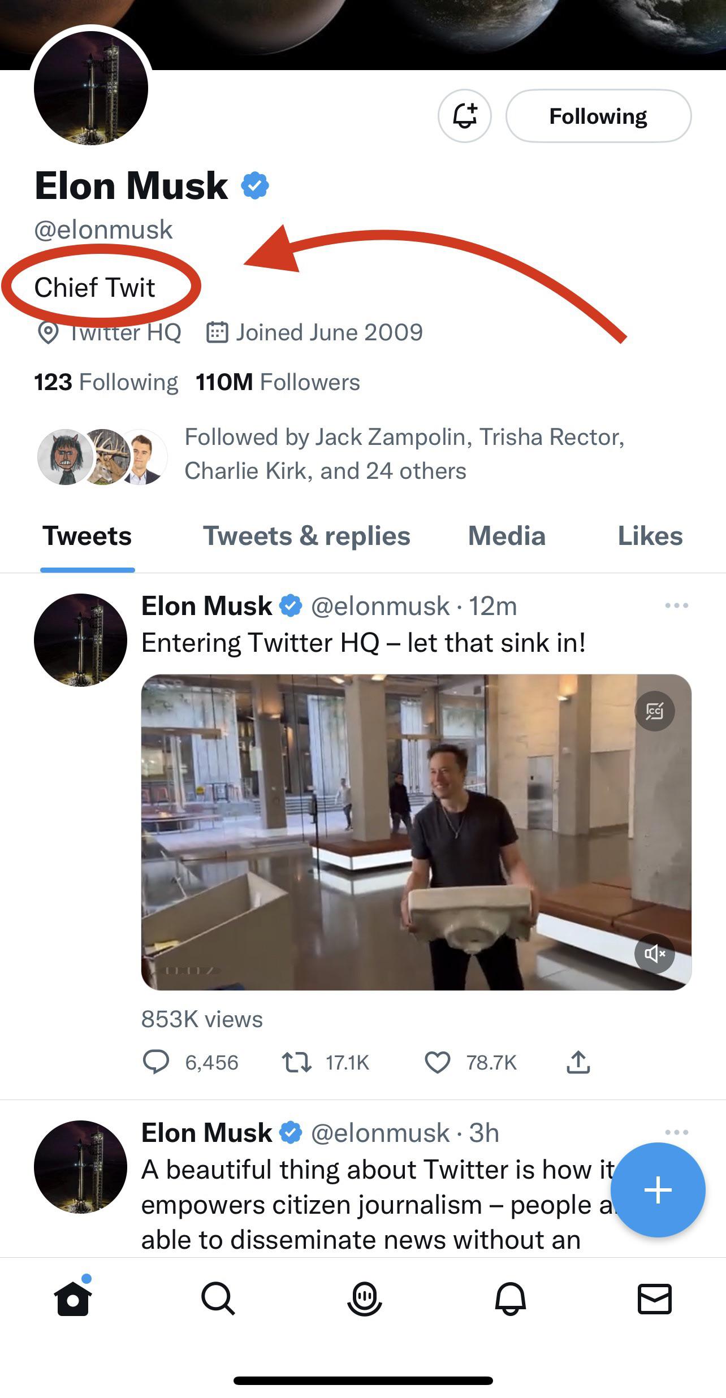Open more options on the 12m tweet
The width and height of the screenshot is (726, 1398).
(676, 605)
